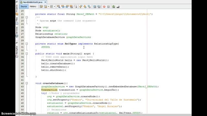This screenshot has width=207, height=116.
Task: Click on "hello.removeData();" code line
Action: tap(55, 67)
